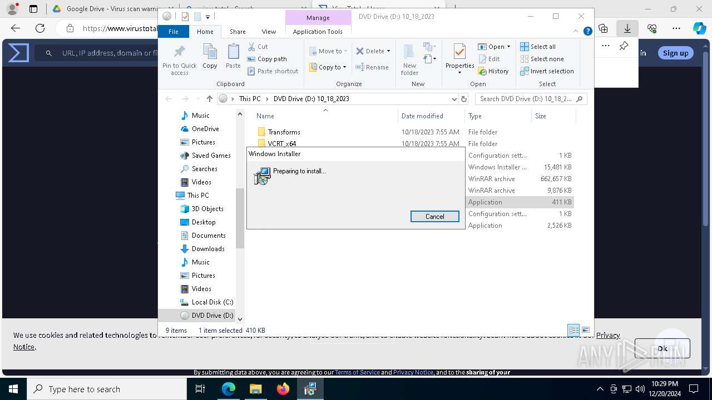Click This PC in breadcrumb

[x=250, y=99]
